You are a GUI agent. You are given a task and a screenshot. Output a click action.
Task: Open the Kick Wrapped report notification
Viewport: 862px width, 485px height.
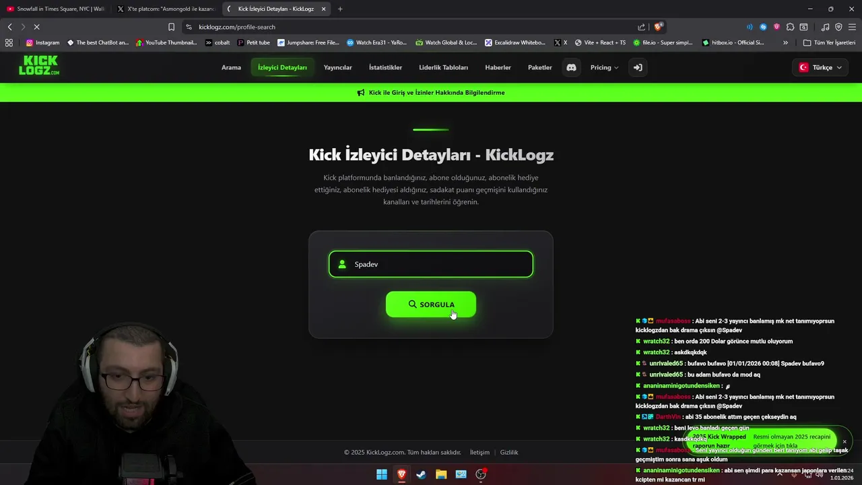point(761,441)
